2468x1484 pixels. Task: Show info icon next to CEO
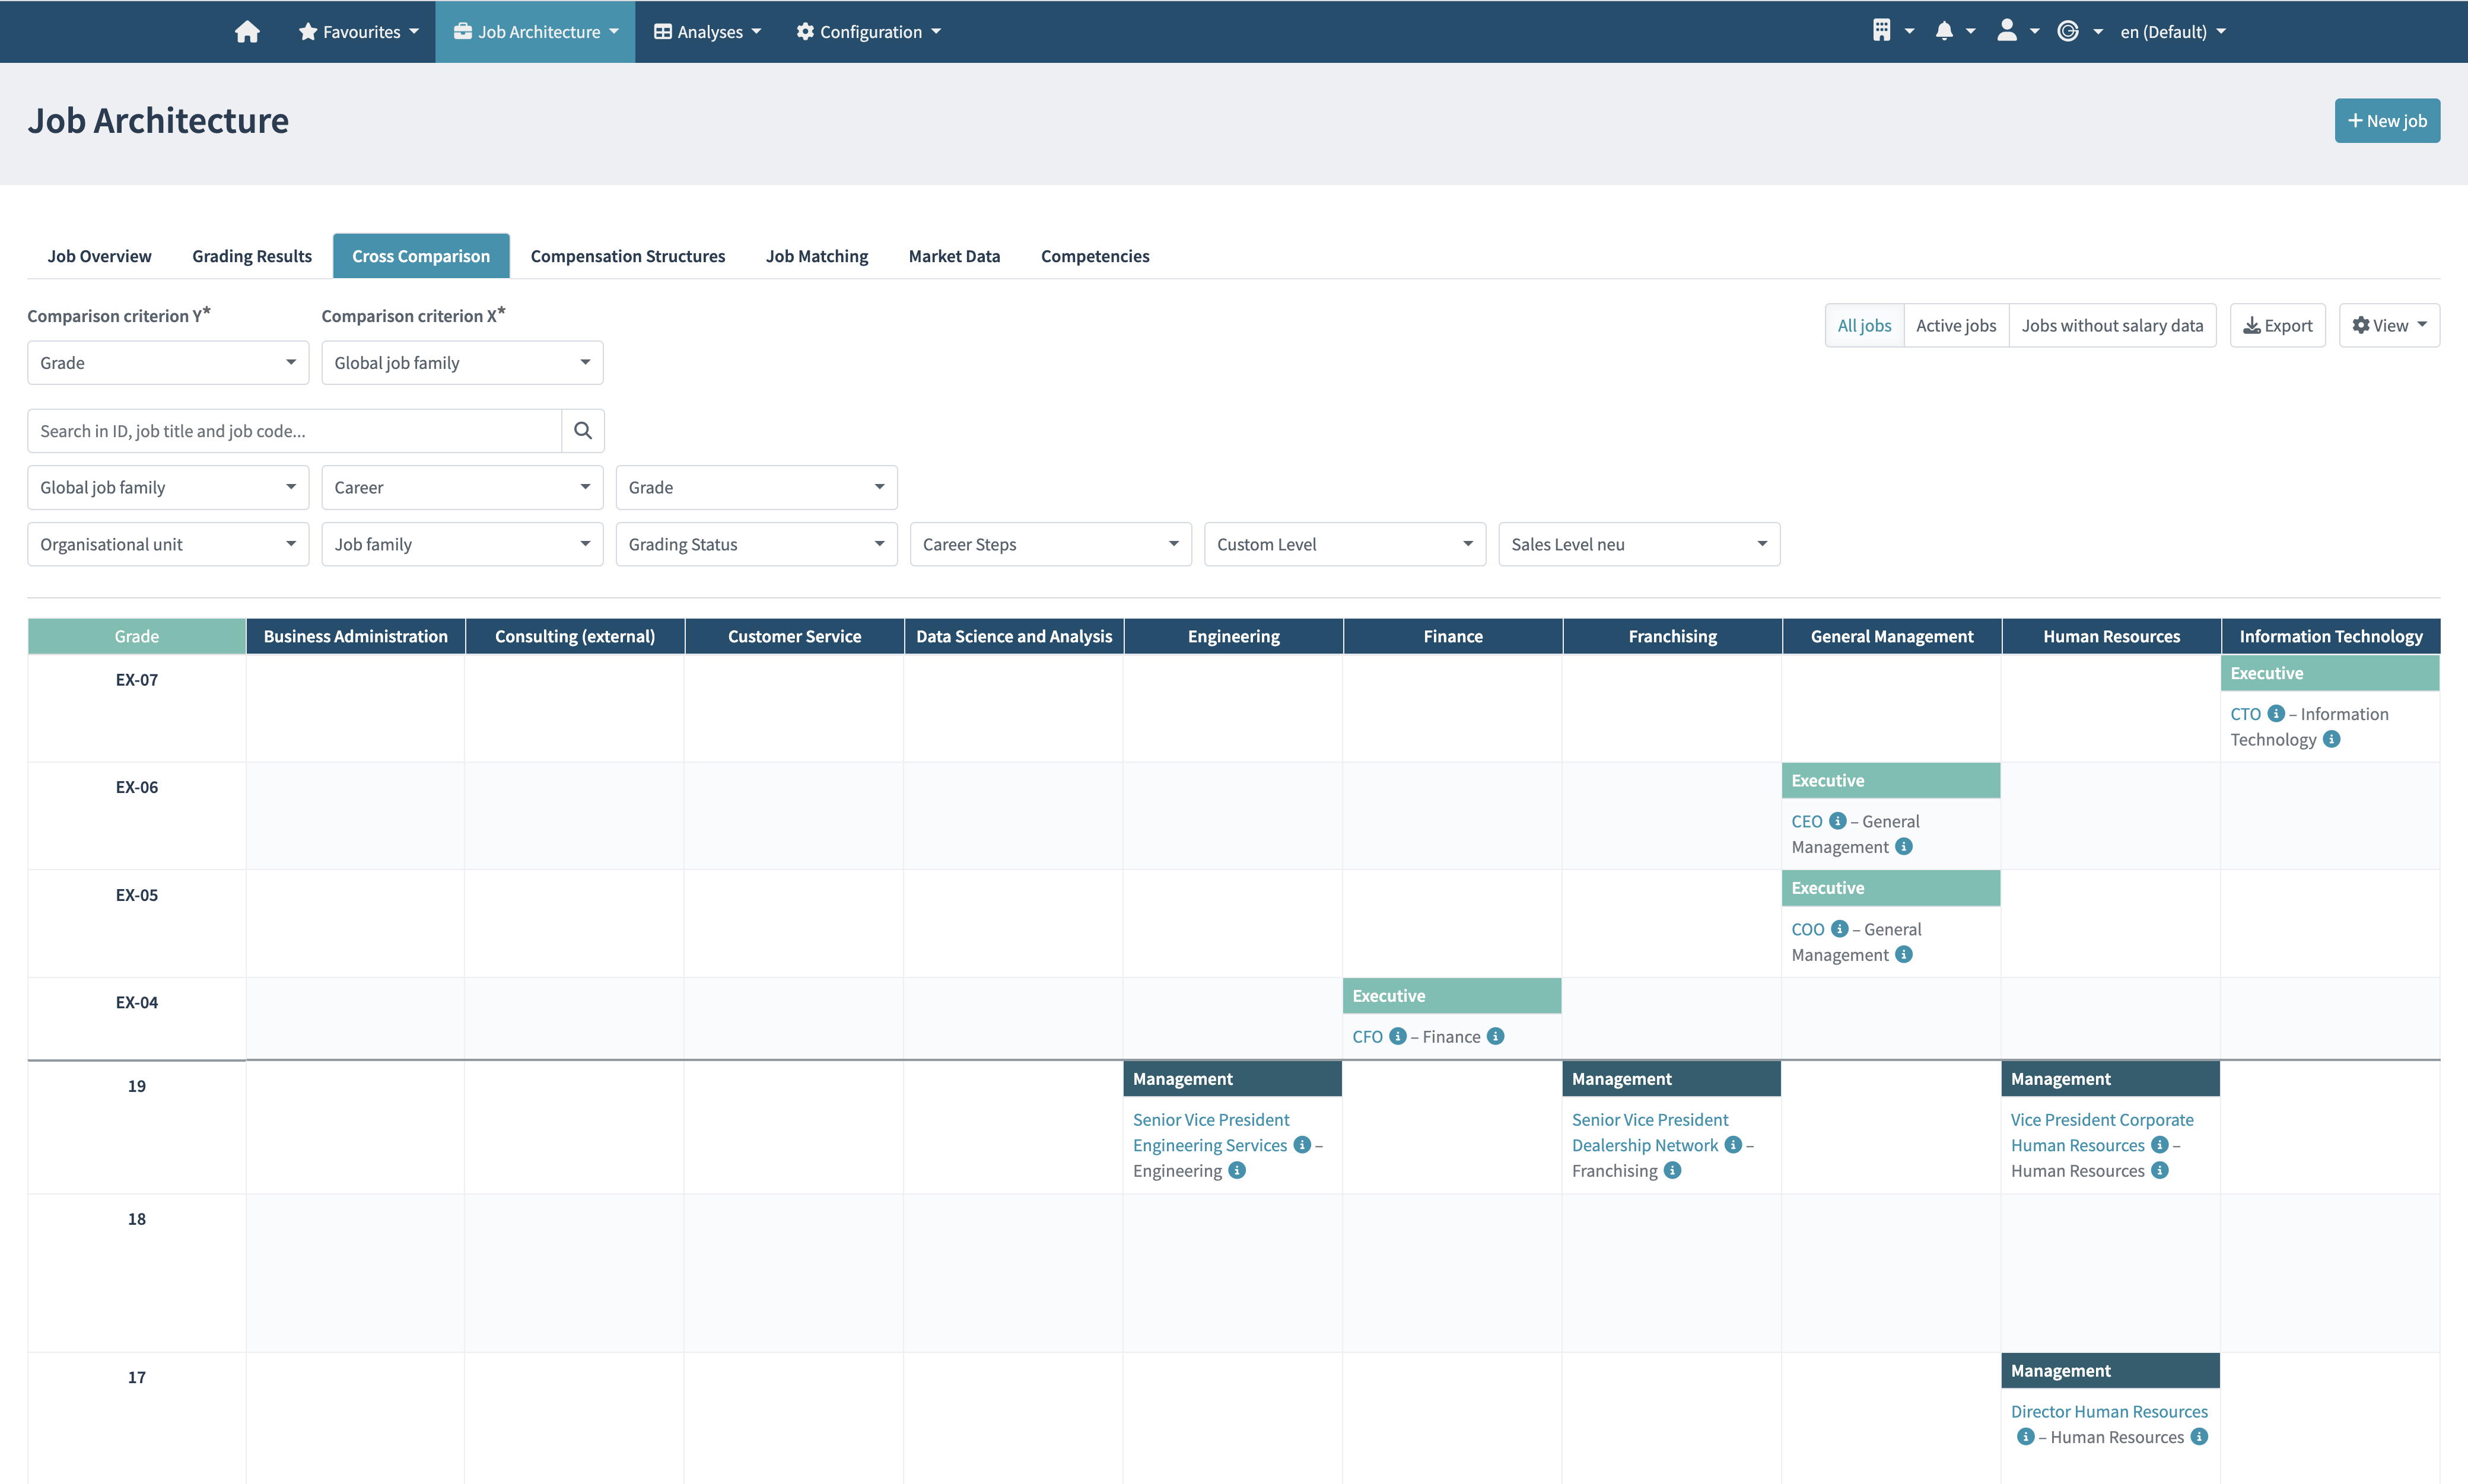1838,821
